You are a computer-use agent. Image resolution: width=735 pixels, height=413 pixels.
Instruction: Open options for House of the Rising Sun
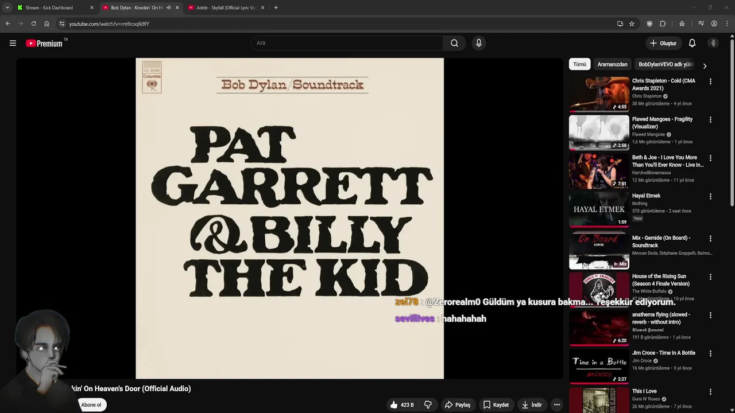click(x=710, y=277)
